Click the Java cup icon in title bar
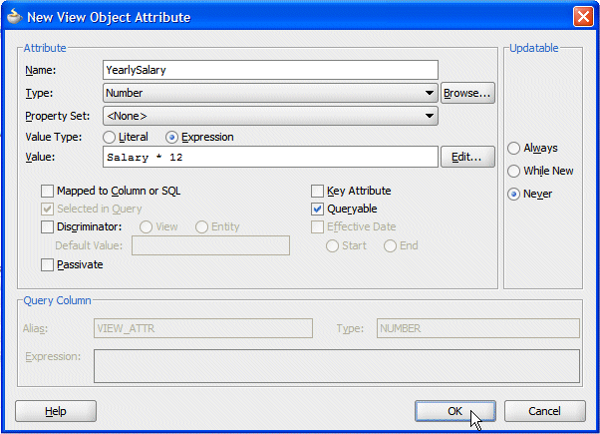Viewport: 600px width, 434px height. pyautogui.click(x=15, y=16)
